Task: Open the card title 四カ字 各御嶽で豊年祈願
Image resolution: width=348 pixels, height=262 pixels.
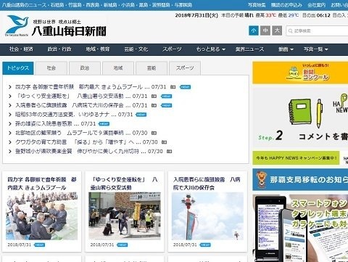Action: coord(42,184)
